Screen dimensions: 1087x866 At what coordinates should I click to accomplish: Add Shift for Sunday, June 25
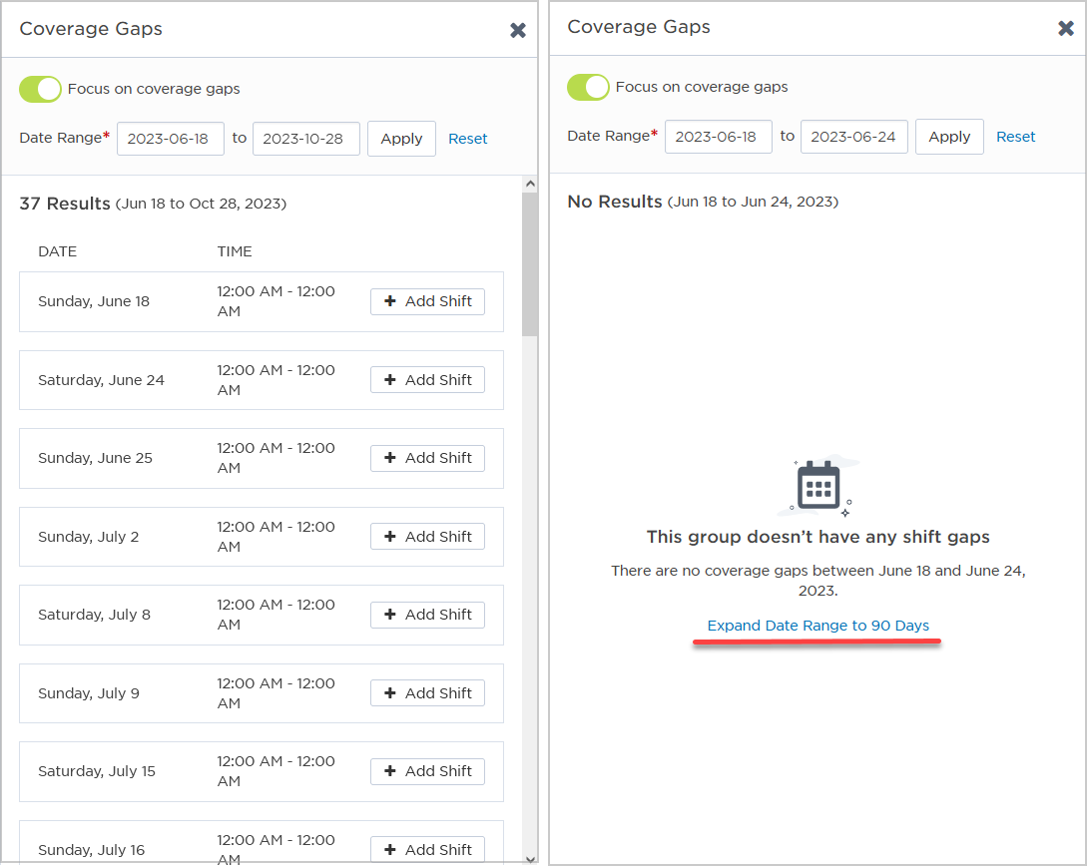click(428, 458)
